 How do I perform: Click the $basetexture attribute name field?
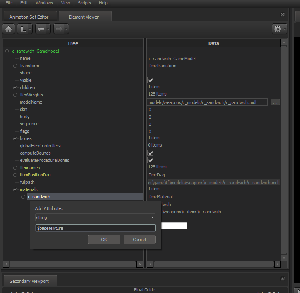(x=96, y=228)
